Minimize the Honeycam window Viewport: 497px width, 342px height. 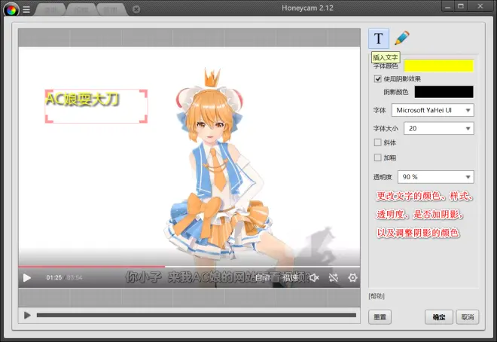click(x=447, y=6)
